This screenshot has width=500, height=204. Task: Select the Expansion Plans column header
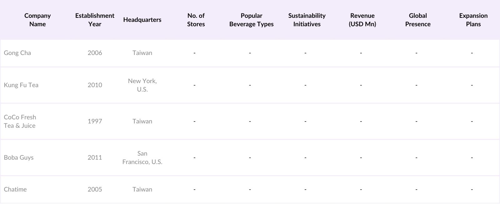coord(473,20)
